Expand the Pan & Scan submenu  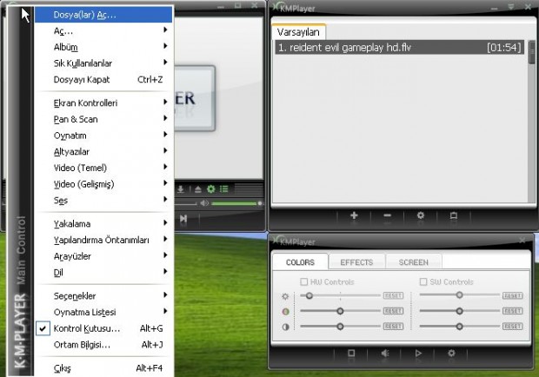104,119
